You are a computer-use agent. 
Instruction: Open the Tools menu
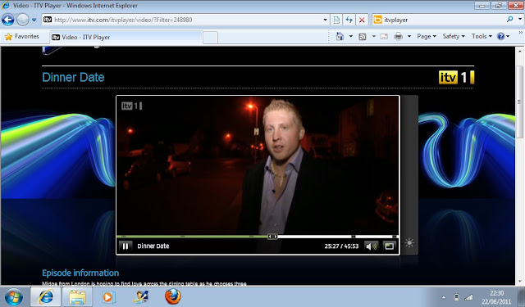482,36
